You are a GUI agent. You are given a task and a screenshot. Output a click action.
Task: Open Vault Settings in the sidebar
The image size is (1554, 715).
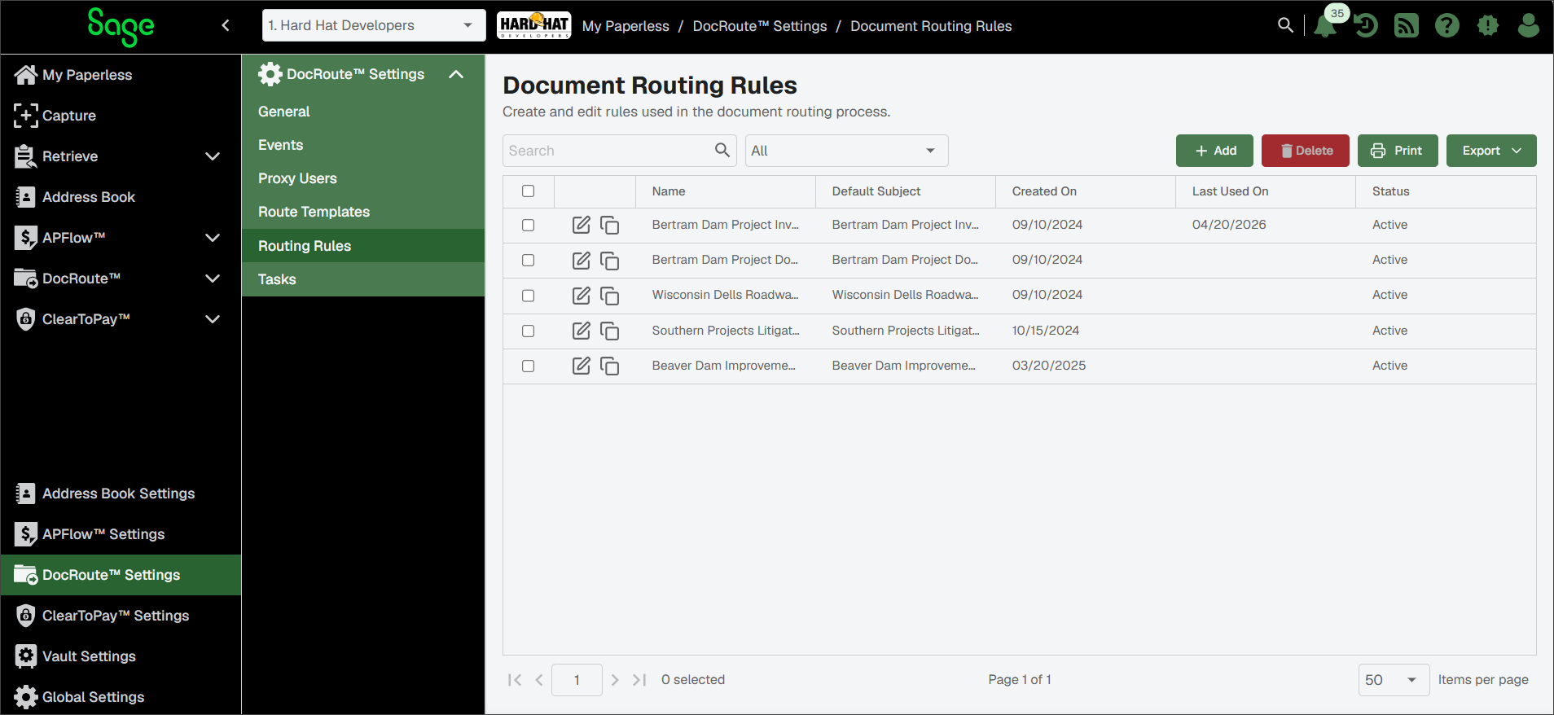tap(121, 656)
